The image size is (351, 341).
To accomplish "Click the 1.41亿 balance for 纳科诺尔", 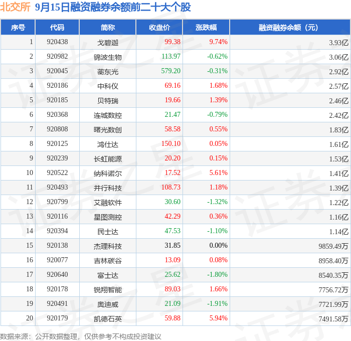I will [x=338, y=174].
